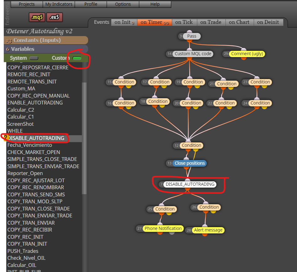Image resolution: width=297 pixels, height=272 pixels.
Task: Select ScreenShot in the block list
Action: 20,124
